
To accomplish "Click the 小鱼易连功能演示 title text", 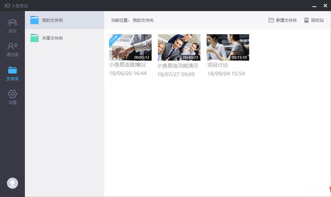I will 178,66.
